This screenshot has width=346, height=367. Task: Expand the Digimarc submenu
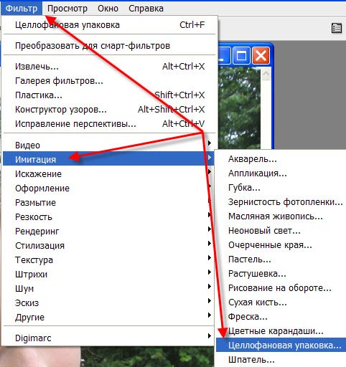(108, 338)
